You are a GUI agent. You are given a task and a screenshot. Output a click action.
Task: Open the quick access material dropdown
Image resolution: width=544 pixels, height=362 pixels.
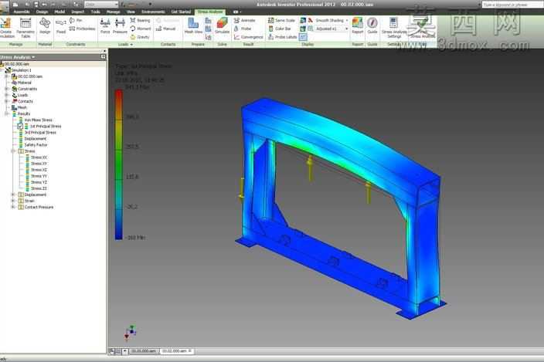pos(101,5)
